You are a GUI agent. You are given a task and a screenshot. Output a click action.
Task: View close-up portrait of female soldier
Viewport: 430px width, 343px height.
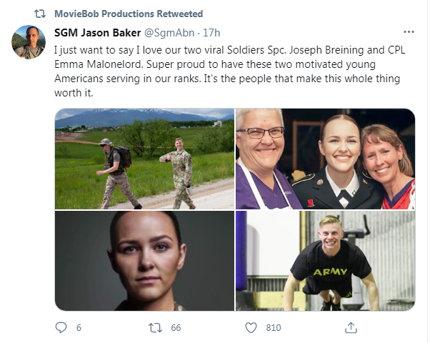144,261
